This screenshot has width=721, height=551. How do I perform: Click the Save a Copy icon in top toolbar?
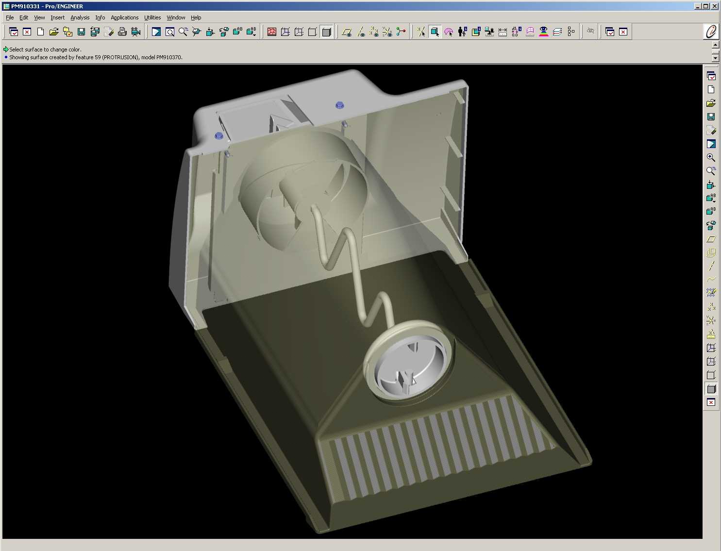coord(95,32)
